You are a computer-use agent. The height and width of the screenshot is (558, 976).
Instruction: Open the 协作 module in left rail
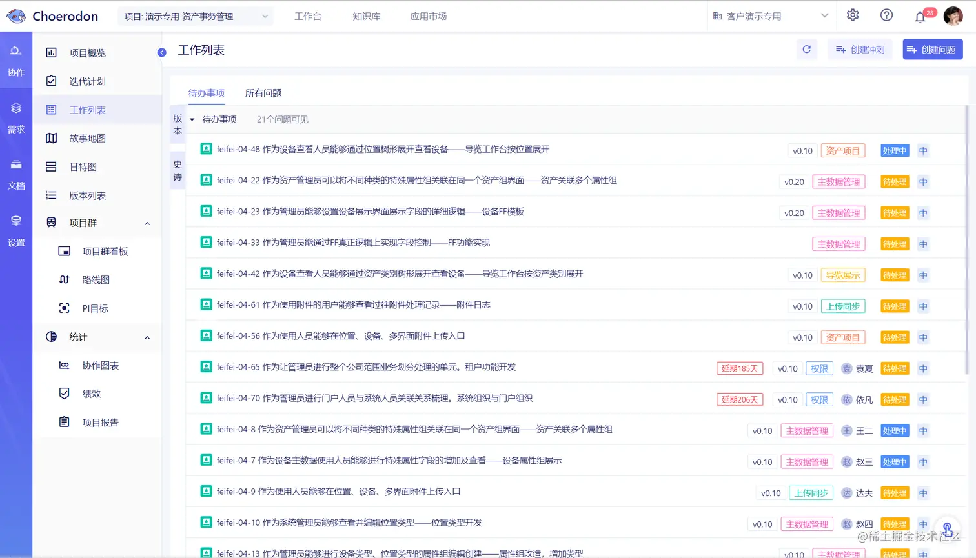tap(16, 61)
